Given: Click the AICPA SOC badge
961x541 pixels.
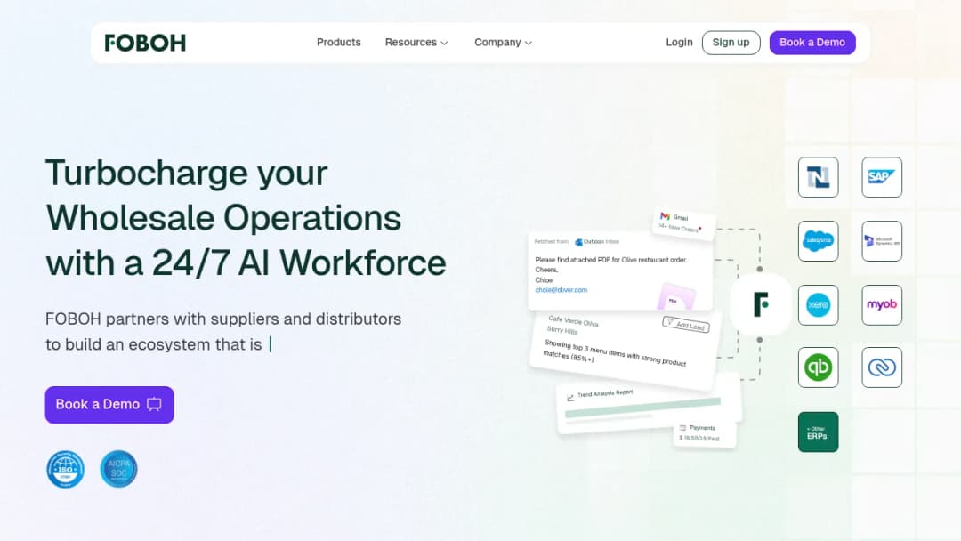Looking at the screenshot, I should coord(119,469).
